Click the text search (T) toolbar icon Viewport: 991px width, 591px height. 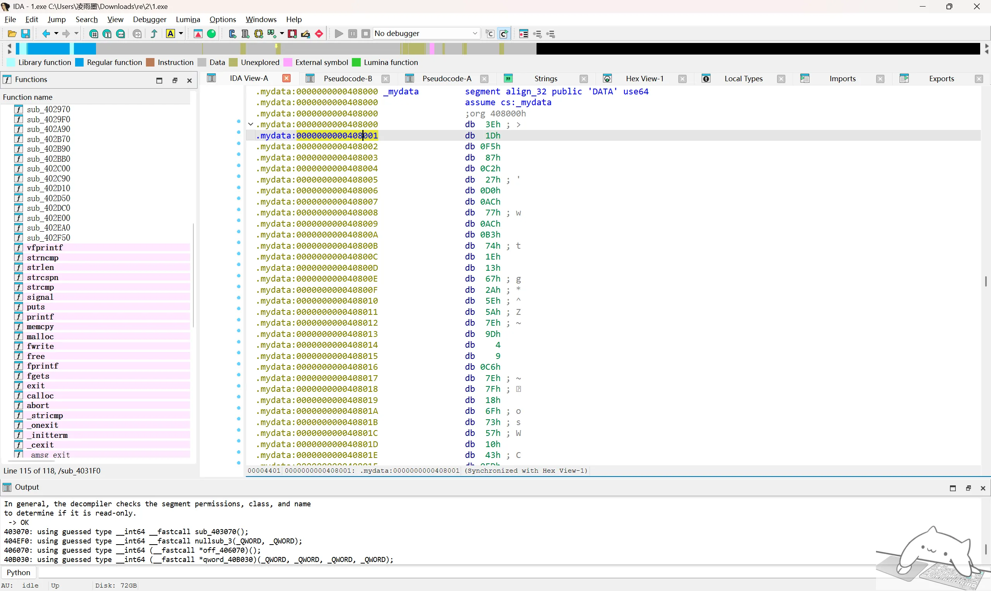click(x=107, y=34)
